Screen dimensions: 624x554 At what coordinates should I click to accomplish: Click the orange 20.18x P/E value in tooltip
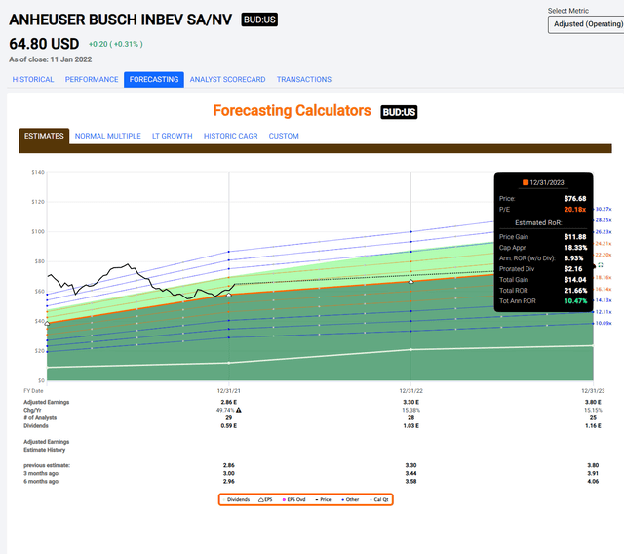click(x=575, y=210)
